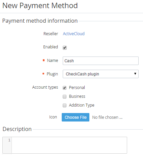This screenshot has height=155, width=143.
Task: Check the Addition Type checkbox
Action: click(x=64, y=105)
